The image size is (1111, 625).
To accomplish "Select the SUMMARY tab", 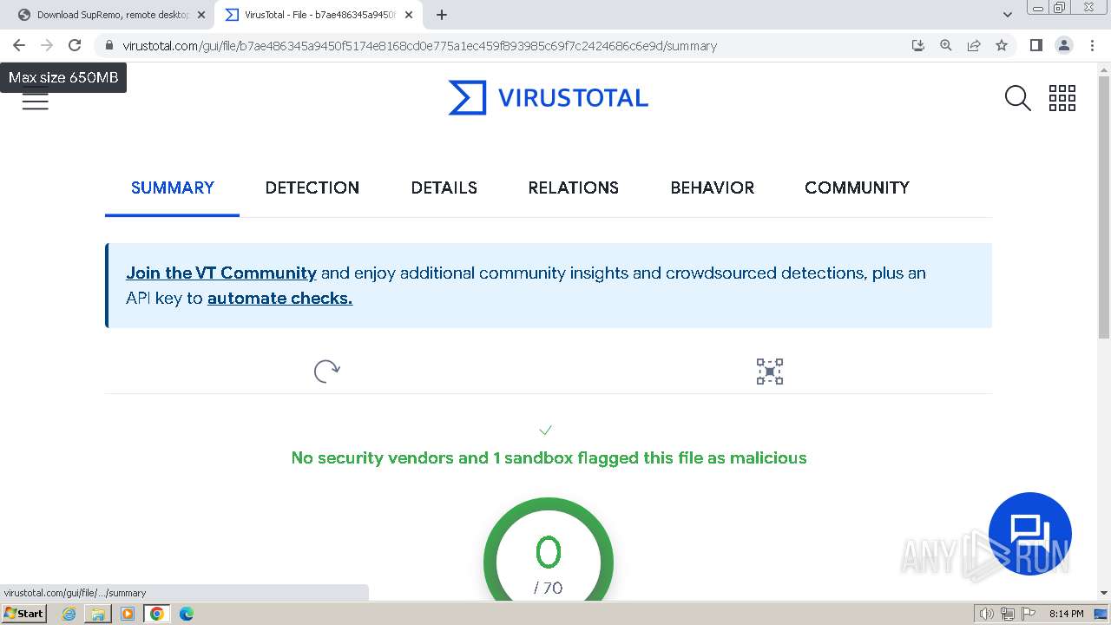I will [x=172, y=187].
